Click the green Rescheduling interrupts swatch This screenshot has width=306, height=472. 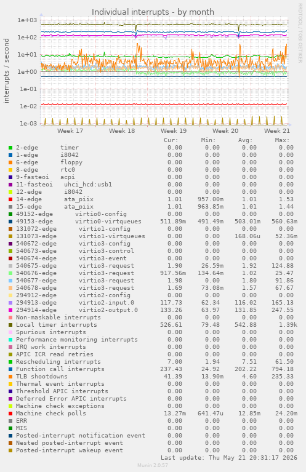point(10,362)
